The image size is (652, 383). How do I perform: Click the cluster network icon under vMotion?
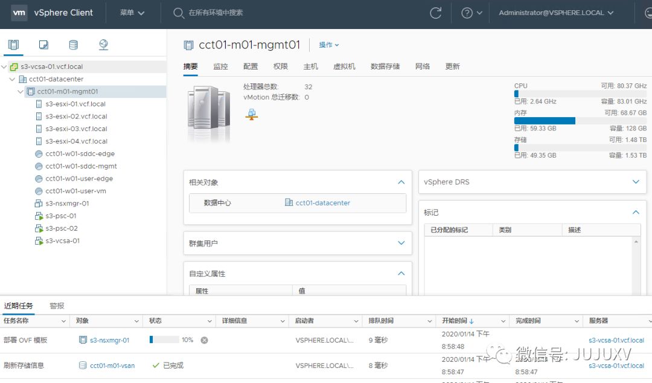(x=252, y=114)
